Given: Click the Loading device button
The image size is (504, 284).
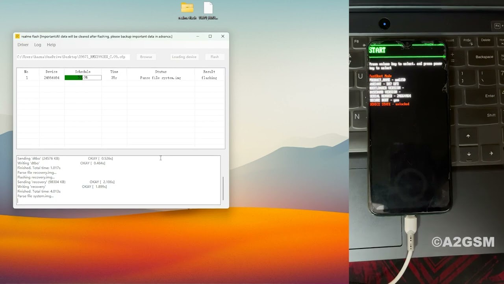Looking at the screenshot, I should 184,57.
